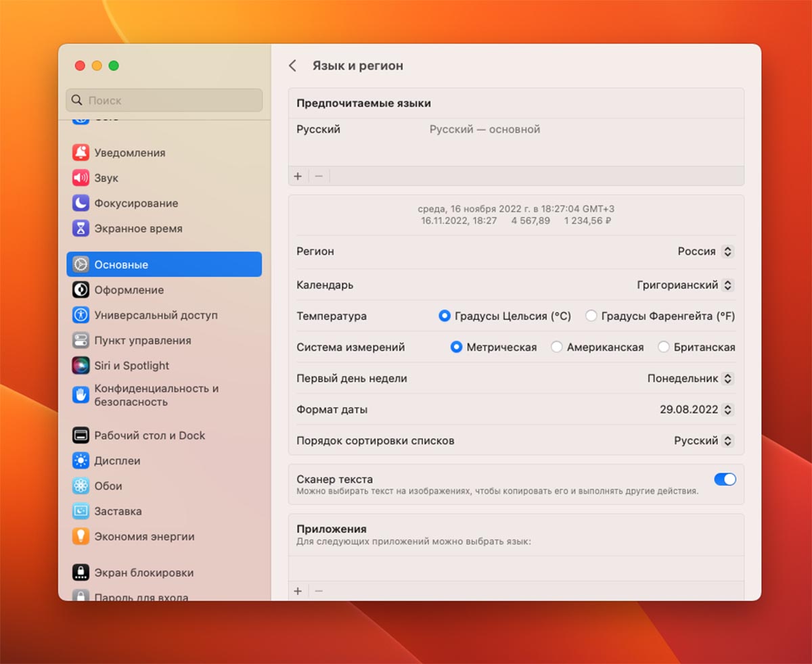Open Siri и Spotlight via its icon
Viewport: 812px width, 664px height.
tap(81, 366)
